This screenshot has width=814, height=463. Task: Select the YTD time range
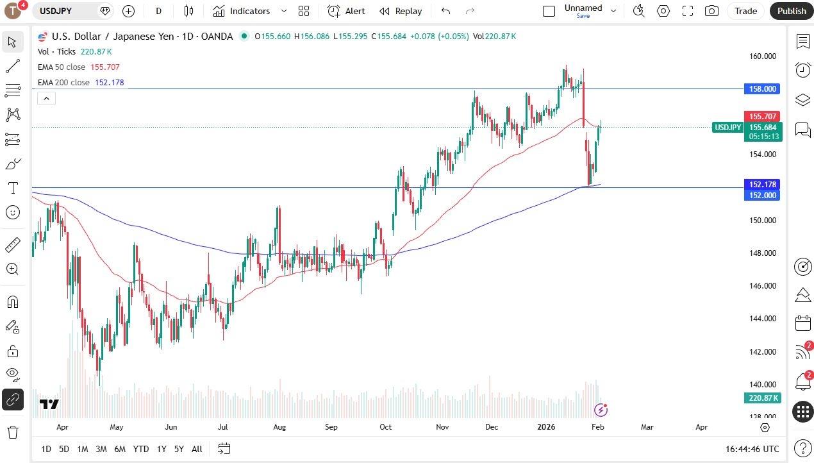141,449
